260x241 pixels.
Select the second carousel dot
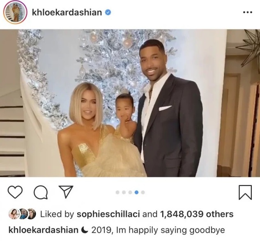[x=124, y=193]
